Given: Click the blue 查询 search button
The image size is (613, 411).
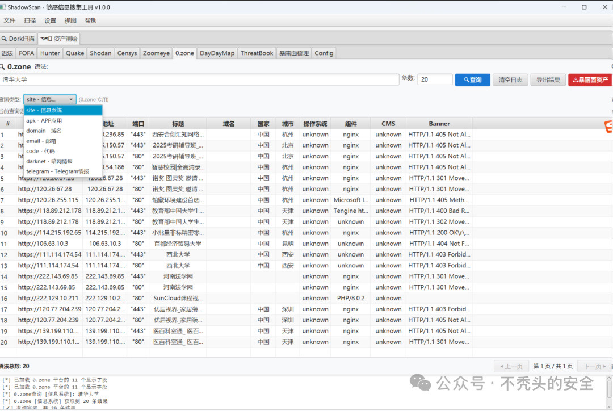Looking at the screenshot, I should pos(472,80).
